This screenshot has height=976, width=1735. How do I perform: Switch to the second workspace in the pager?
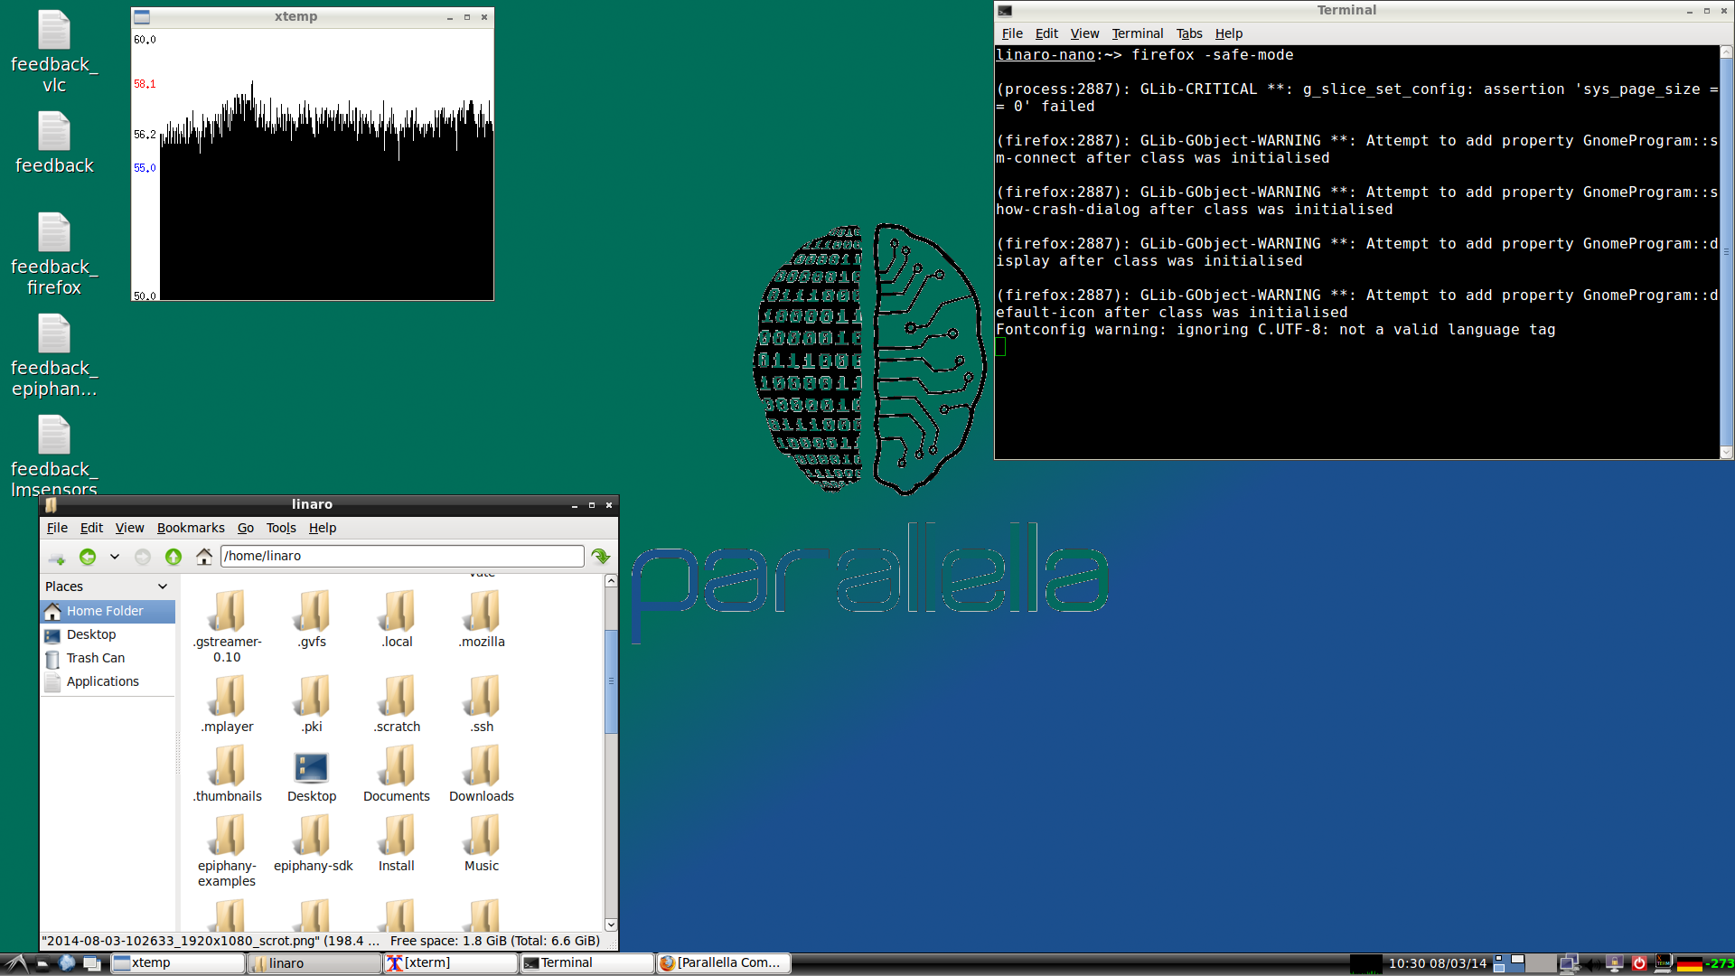(1541, 963)
